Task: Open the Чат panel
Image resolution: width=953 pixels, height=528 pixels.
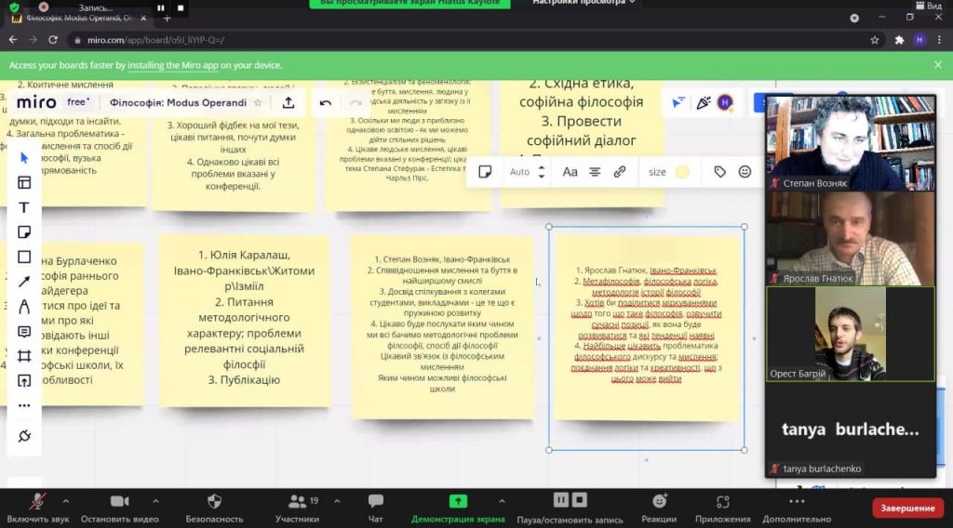Action: pyautogui.click(x=376, y=508)
